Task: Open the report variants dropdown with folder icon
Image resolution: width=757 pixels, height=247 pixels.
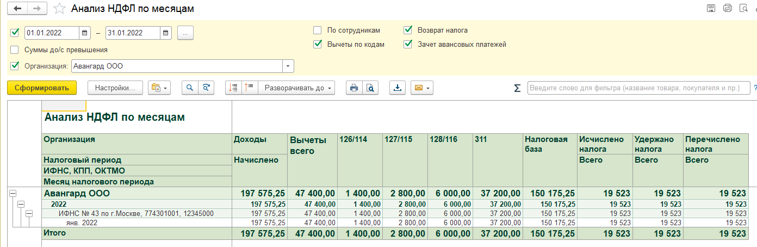Action: pyautogui.click(x=159, y=88)
